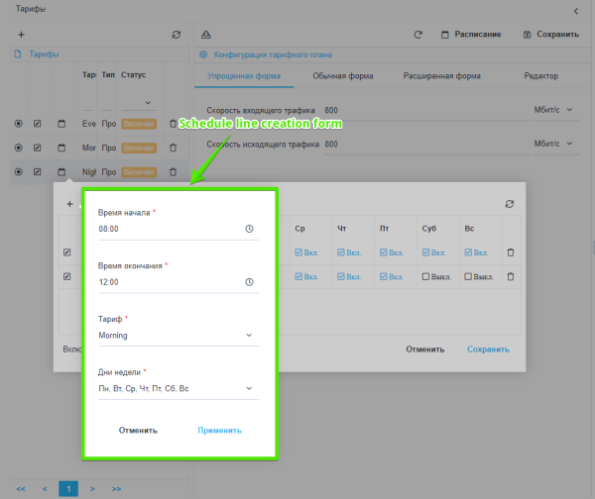Screen dimensions: 595x499
Task: Switch to the Обычная форма tab
Action: click(341, 76)
